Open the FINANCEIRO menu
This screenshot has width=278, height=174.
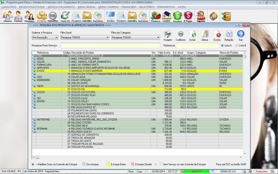pos(129,7)
